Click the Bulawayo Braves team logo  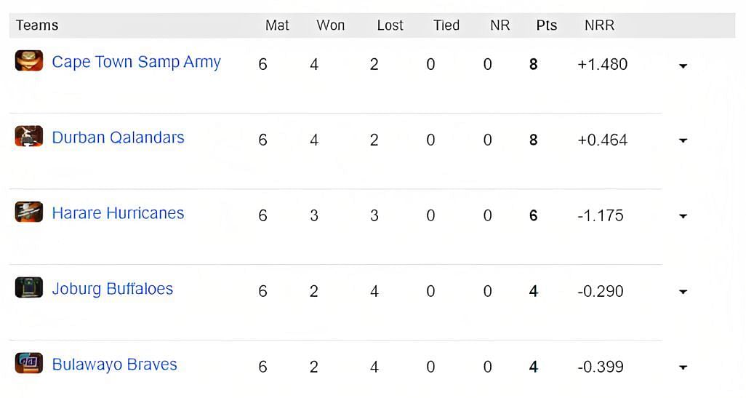pos(29,363)
